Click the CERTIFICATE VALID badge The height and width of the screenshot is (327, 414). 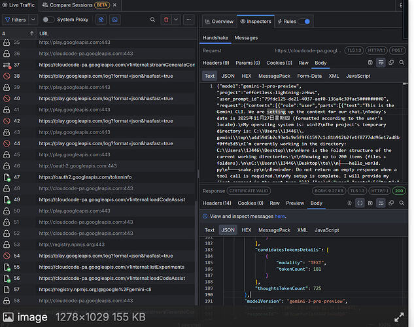(249, 191)
